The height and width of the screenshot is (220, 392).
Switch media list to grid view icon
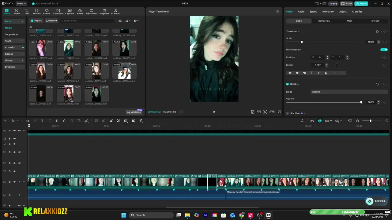click(x=120, y=21)
